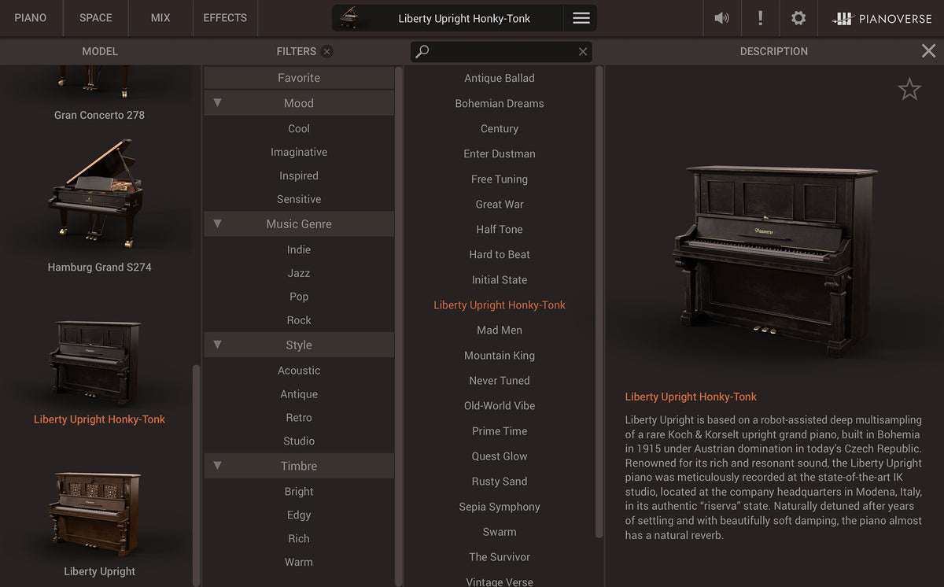Load the Enter Dustman preset
944x587 pixels.
(x=500, y=154)
